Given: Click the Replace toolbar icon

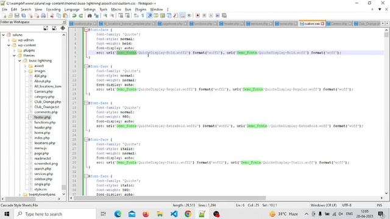Looking at the screenshot, I should 96,16.
